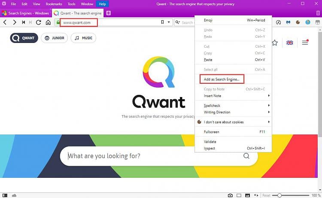322x198 pixels.
Task: Toggle tab tiling in status bar
Action: pos(239,195)
